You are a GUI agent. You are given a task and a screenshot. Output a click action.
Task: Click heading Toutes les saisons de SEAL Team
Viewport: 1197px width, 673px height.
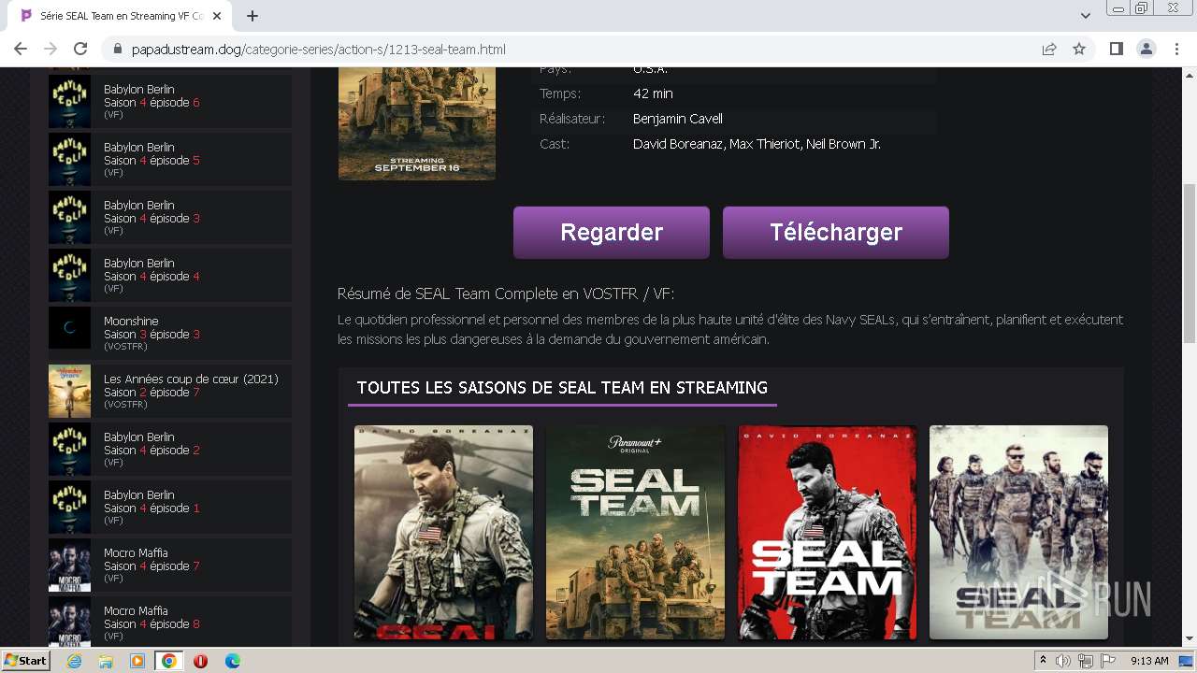[x=562, y=388]
